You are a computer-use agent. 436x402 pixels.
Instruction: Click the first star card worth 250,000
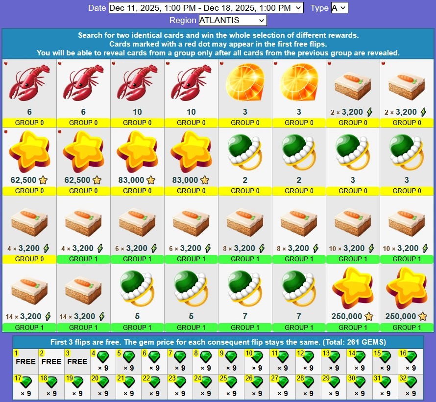pyautogui.click(x=353, y=298)
